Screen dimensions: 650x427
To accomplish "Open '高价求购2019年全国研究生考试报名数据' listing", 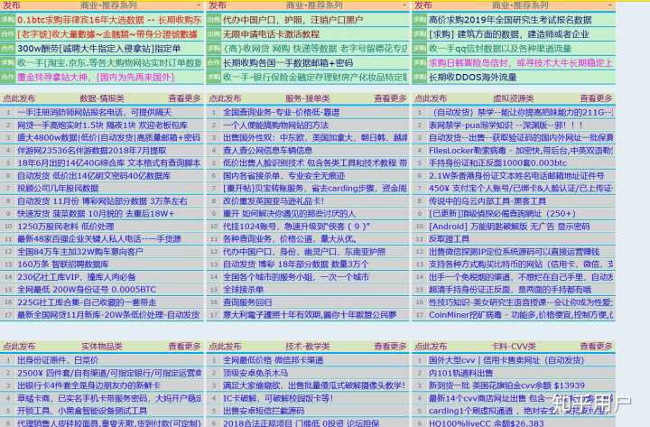I will [x=510, y=20].
